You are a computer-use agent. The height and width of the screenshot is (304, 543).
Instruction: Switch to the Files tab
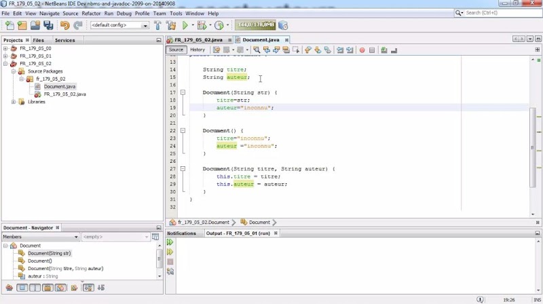[x=39, y=40]
